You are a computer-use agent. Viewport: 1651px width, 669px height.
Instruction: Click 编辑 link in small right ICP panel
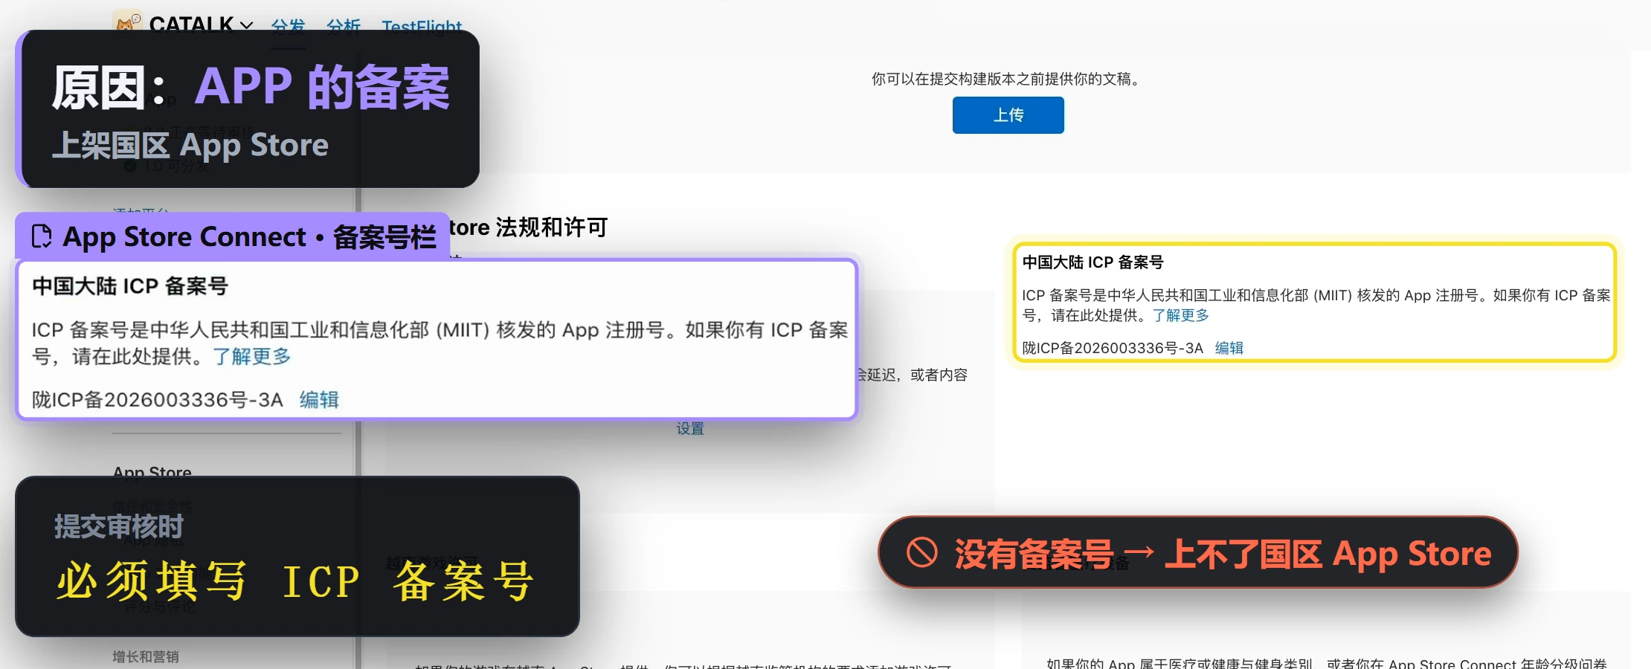[x=1229, y=348]
